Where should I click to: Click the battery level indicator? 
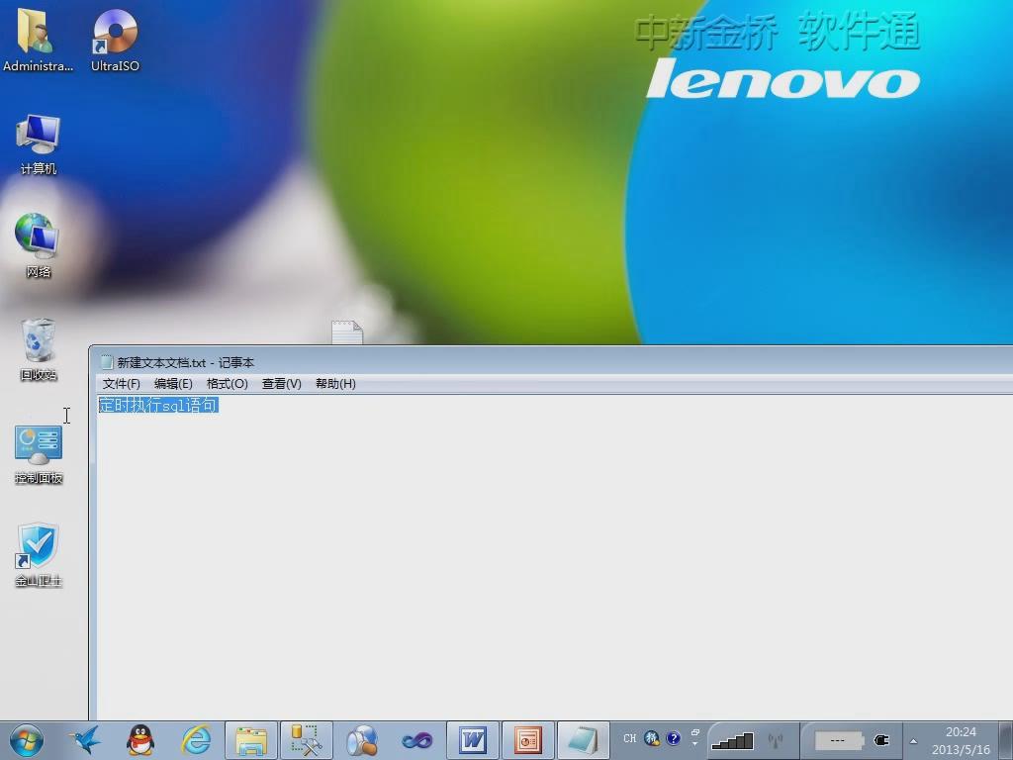(x=839, y=740)
